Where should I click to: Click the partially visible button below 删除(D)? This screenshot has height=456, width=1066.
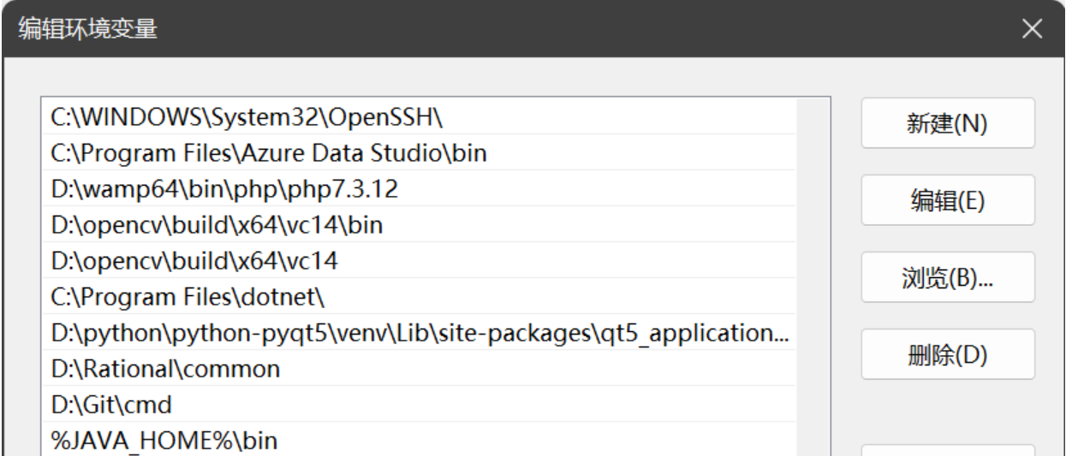click(947, 449)
